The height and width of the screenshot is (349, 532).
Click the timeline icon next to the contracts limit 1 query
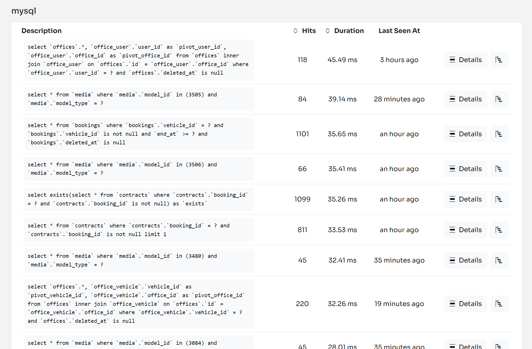click(499, 230)
